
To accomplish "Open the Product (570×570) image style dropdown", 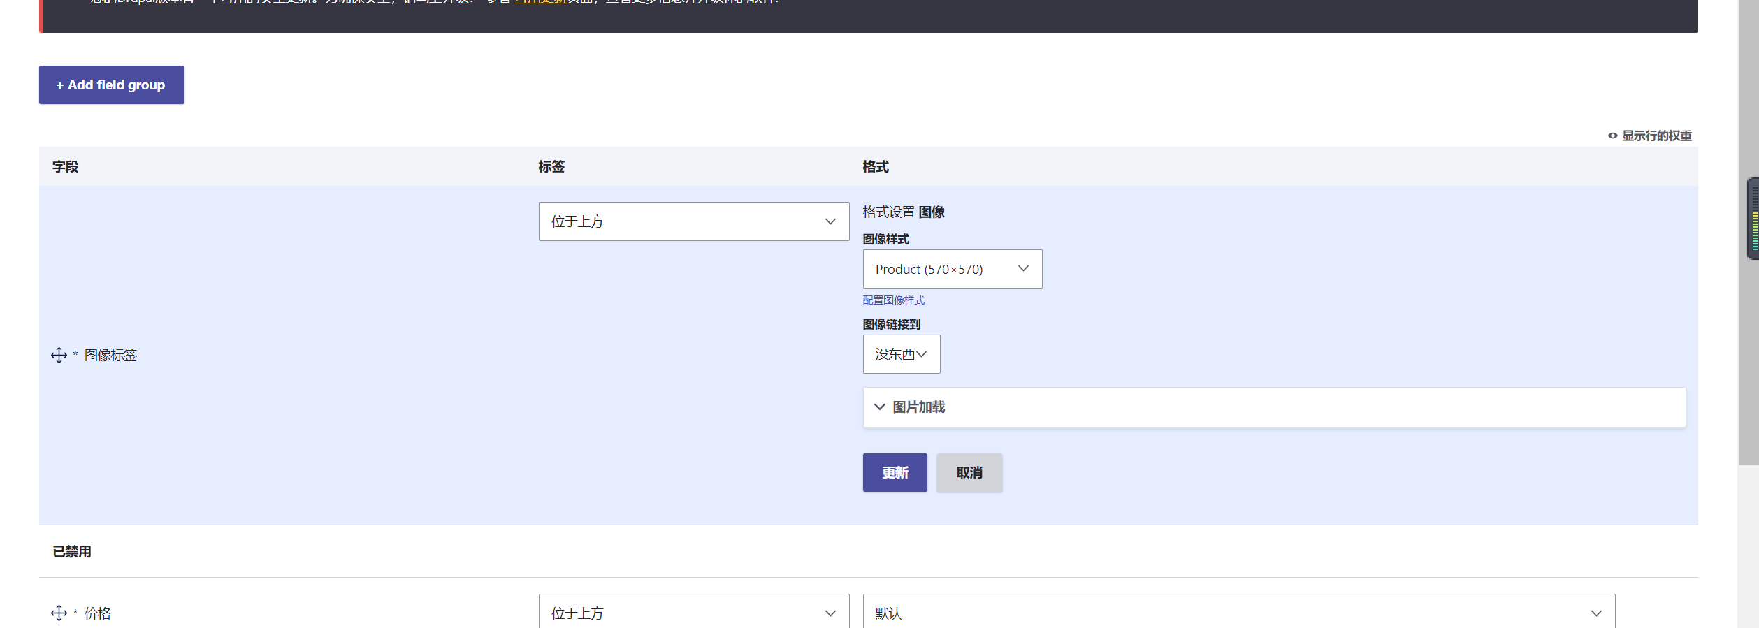I will point(953,269).
